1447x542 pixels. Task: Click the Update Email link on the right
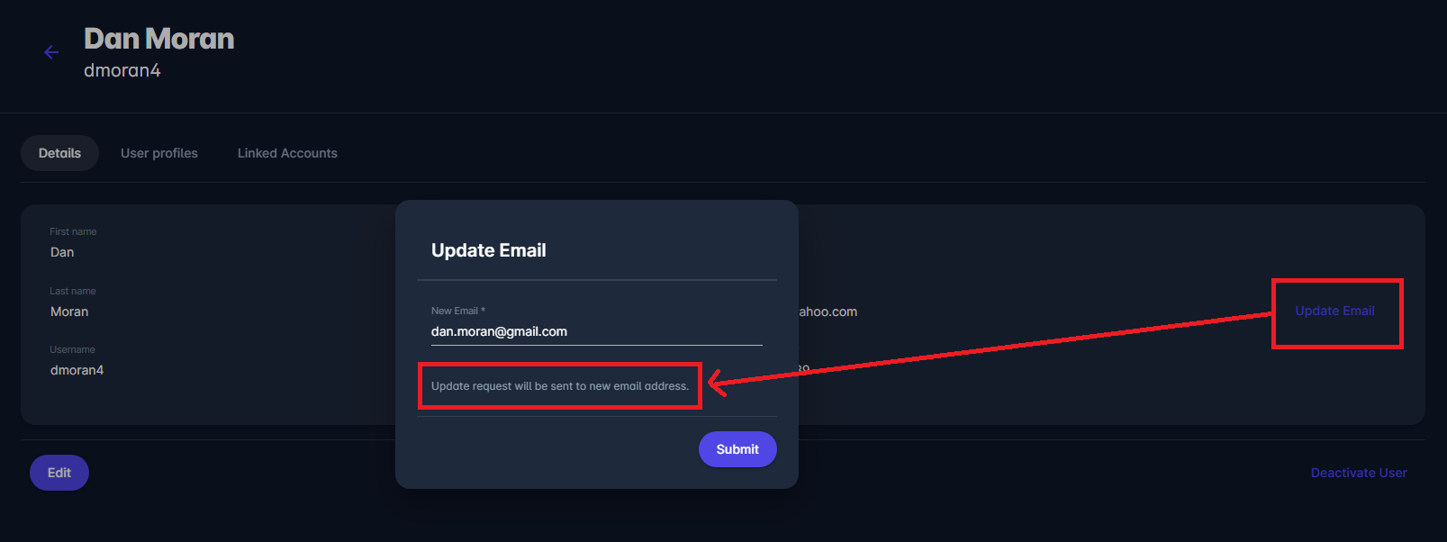[1334, 311]
